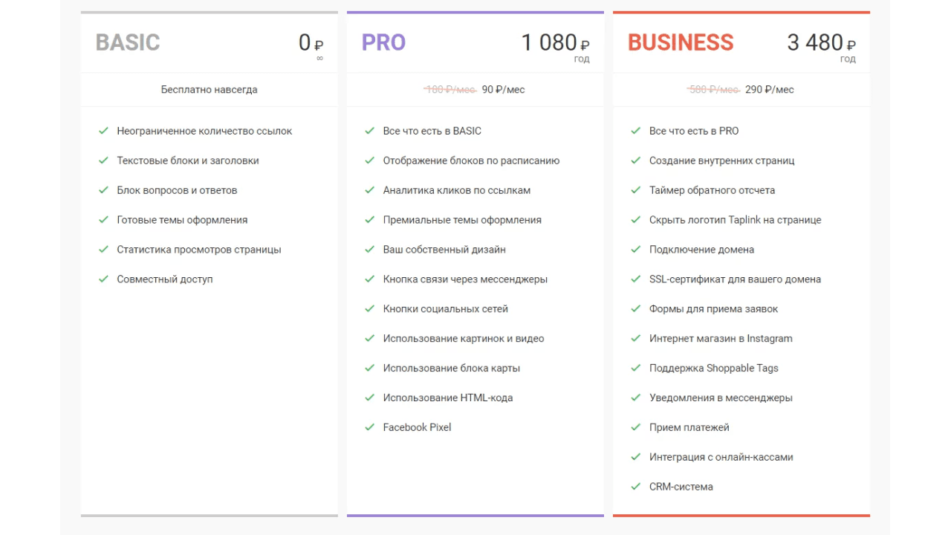
Task: Click the BUSINESS price 3 480 ₽
Action: pos(821,43)
